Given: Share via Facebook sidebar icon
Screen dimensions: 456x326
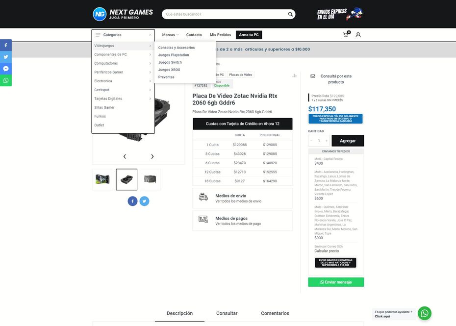Looking at the screenshot, I should point(6,45).
